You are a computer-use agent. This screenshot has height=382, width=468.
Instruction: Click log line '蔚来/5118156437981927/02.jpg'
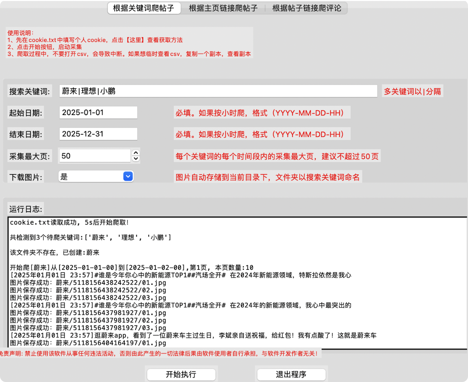88,320
